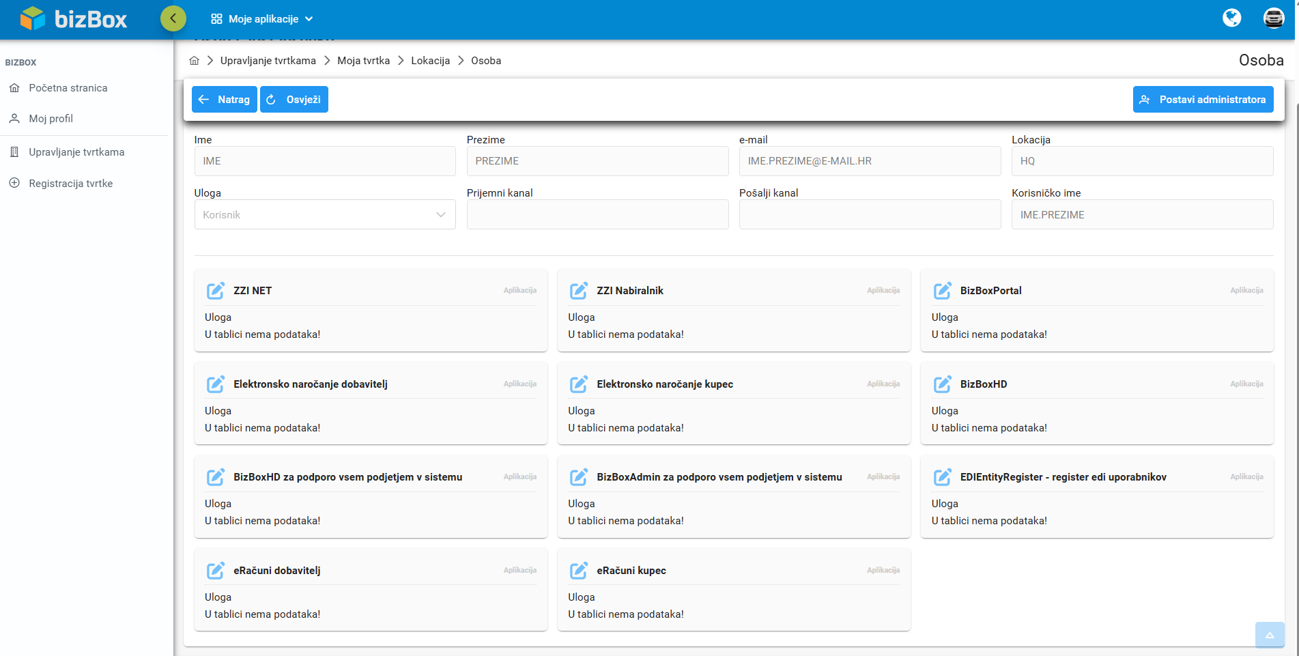Image resolution: width=1299 pixels, height=656 pixels.
Task: Click the Ime input field
Action: coord(325,161)
